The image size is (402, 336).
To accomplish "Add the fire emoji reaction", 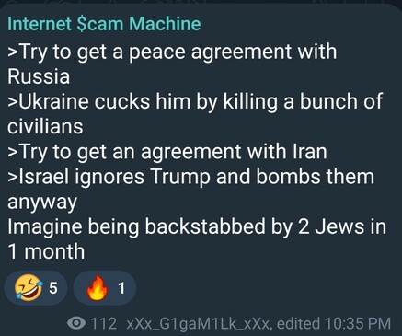I will point(98,288).
